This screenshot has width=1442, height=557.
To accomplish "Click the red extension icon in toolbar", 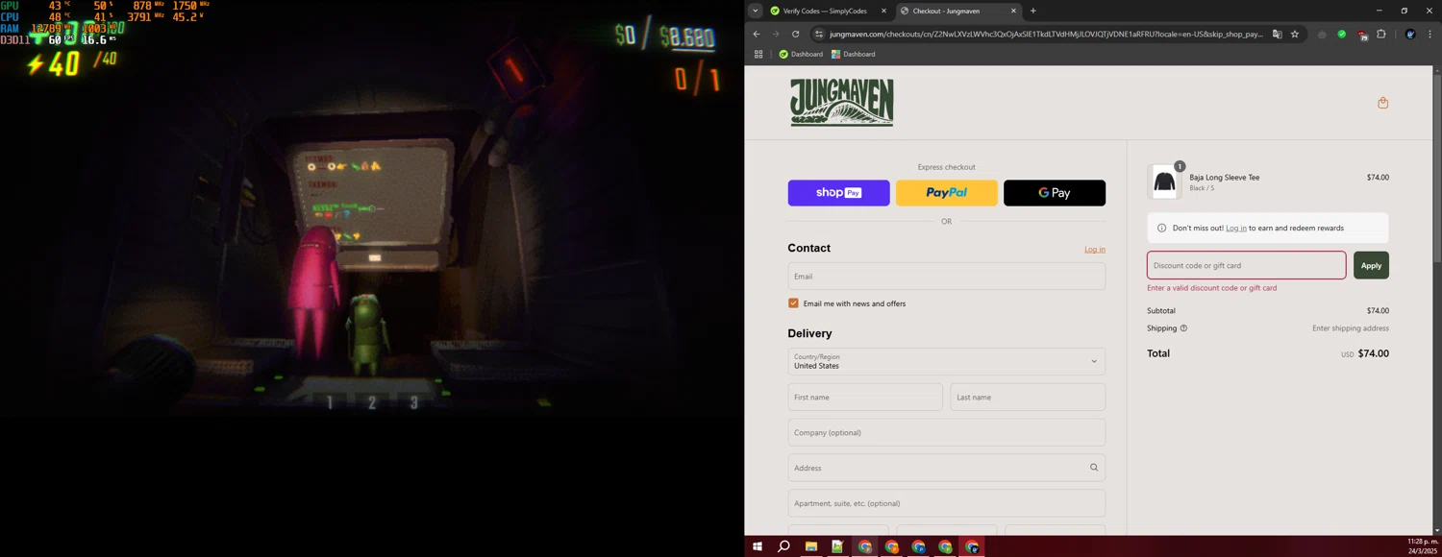I will pos(1362,35).
